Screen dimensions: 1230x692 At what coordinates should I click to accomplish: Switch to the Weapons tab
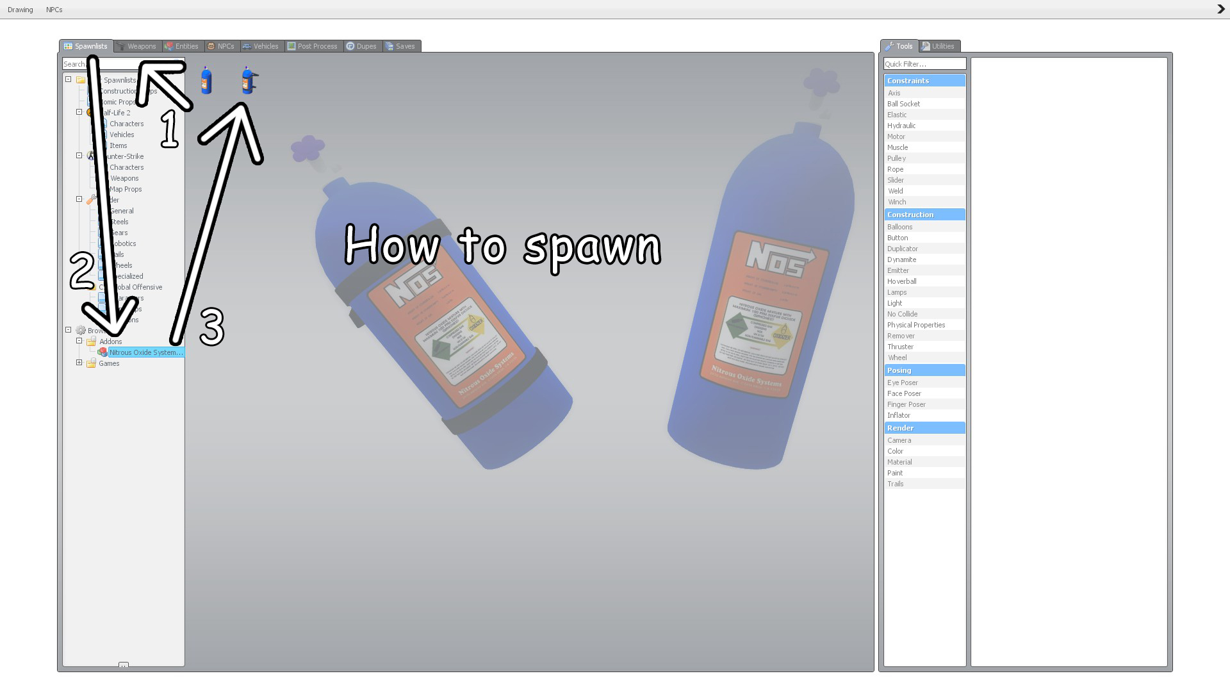coord(137,46)
